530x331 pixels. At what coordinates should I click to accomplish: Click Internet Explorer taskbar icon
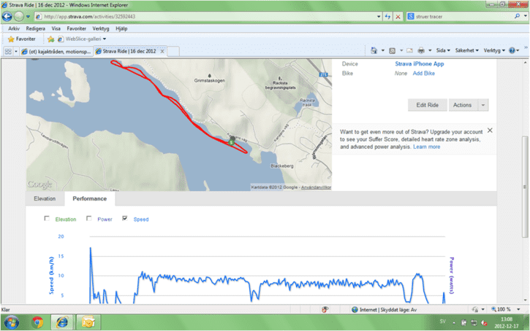62,322
